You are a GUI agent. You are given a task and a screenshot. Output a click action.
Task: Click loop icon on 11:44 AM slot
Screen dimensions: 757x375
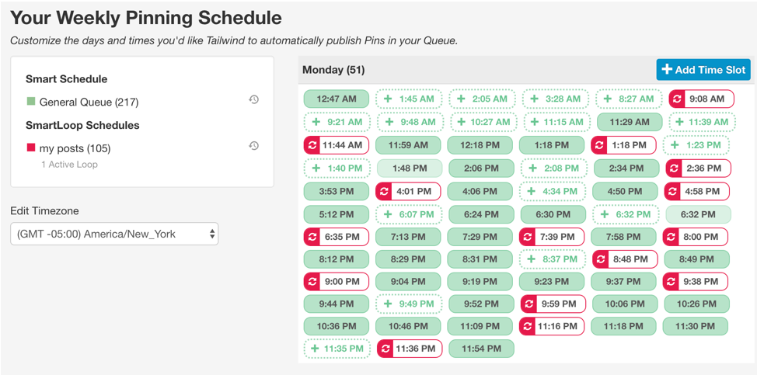312,144
